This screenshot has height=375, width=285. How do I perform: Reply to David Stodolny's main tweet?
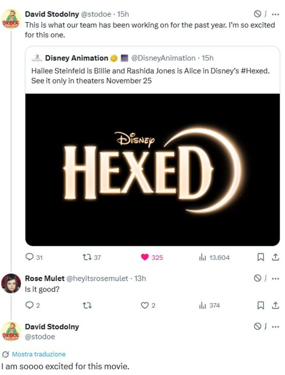coord(30,257)
